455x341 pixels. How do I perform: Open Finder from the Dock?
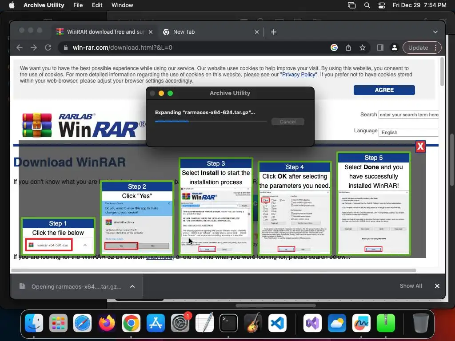34,323
